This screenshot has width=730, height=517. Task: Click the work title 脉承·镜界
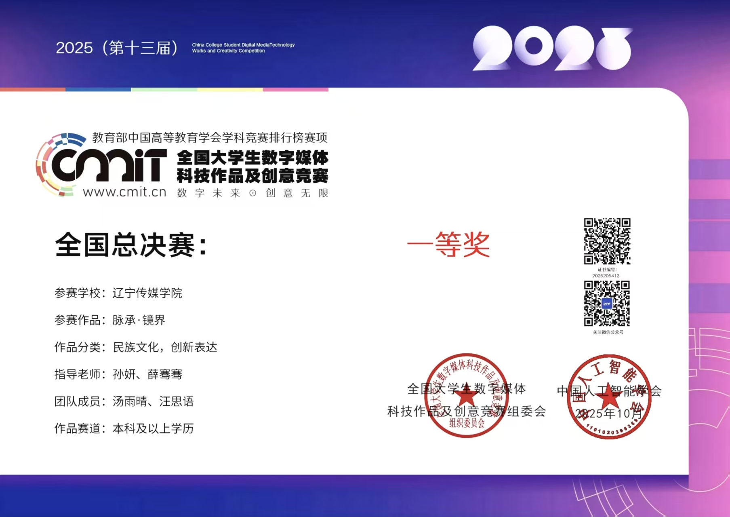pos(139,320)
